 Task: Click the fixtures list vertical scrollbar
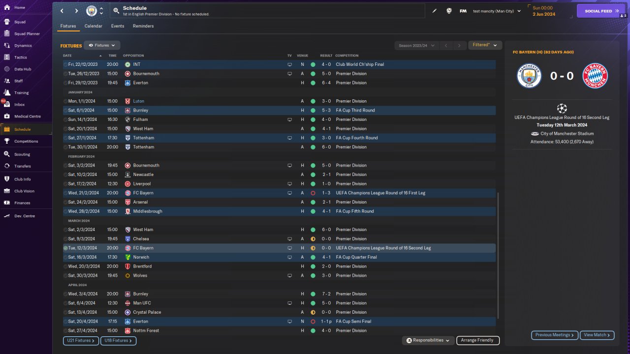pyautogui.click(x=499, y=256)
